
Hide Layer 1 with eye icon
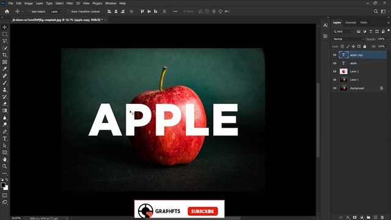pyautogui.click(x=335, y=80)
